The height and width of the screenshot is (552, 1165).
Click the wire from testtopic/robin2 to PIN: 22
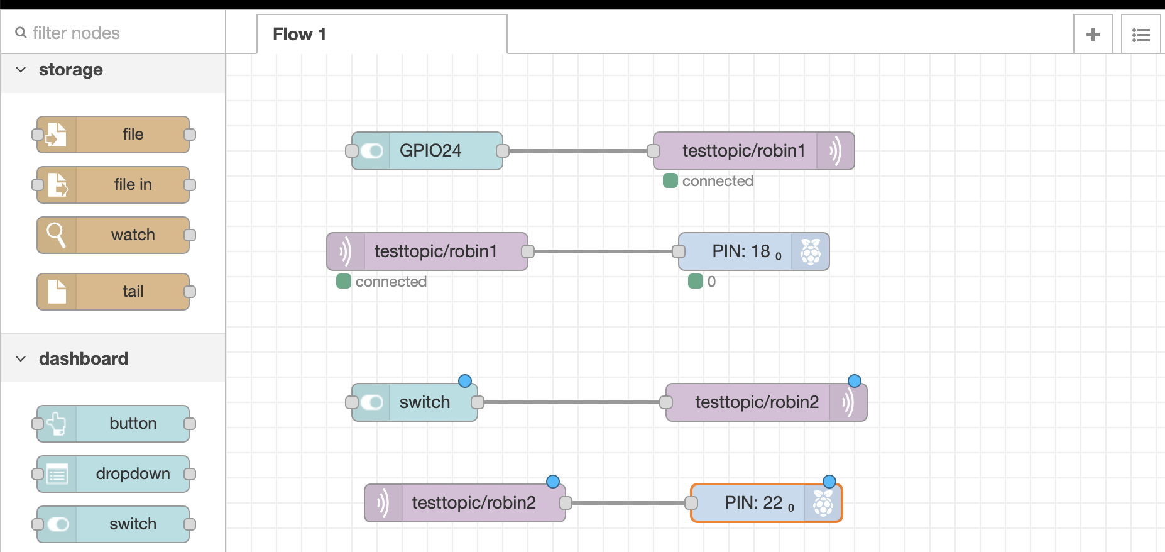628,503
